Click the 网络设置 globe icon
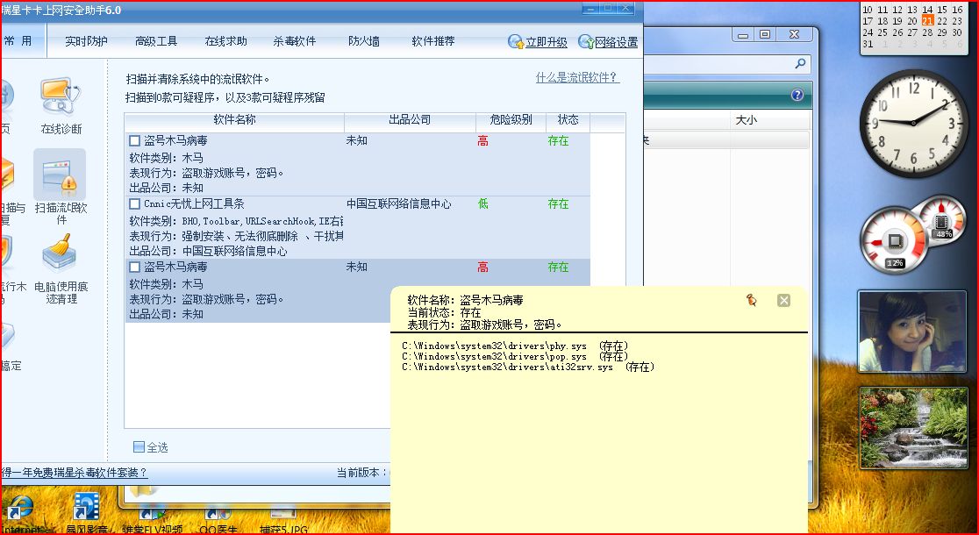Screen dimensions: 979x535 tap(586, 42)
